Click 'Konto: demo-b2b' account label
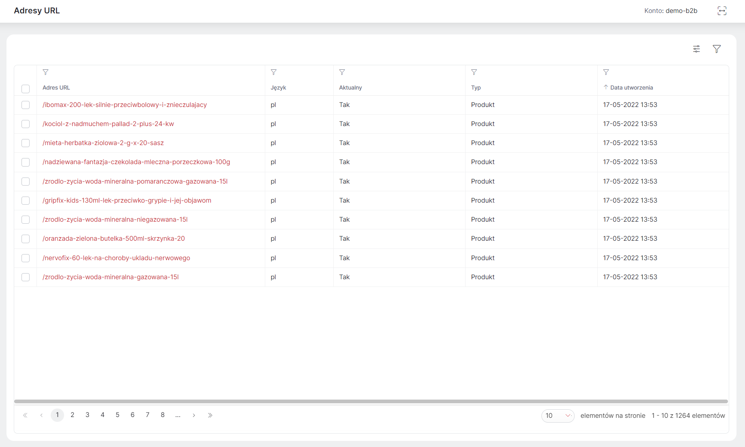 click(671, 11)
